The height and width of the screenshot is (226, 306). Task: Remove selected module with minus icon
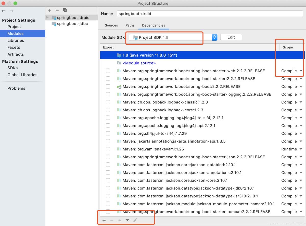(57, 10)
